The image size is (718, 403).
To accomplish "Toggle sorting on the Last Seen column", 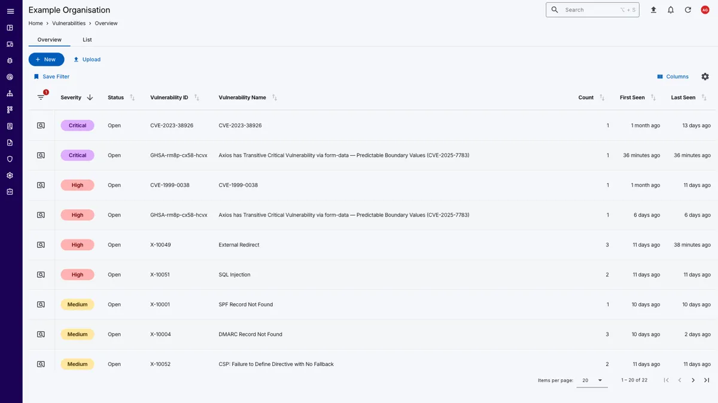I will (x=704, y=97).
